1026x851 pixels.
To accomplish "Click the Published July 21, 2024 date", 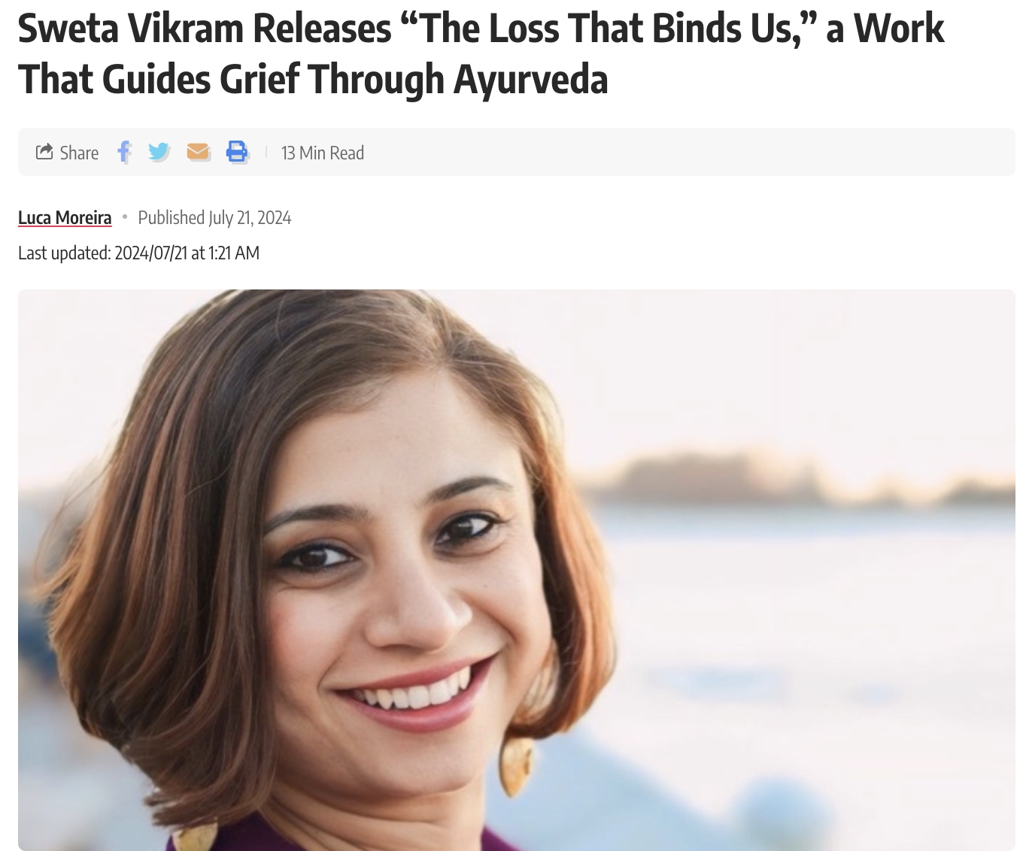I will [x=214, y=217].
